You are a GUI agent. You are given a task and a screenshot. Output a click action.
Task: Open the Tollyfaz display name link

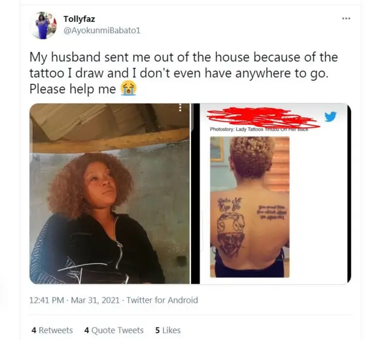(x=79, y=19)
